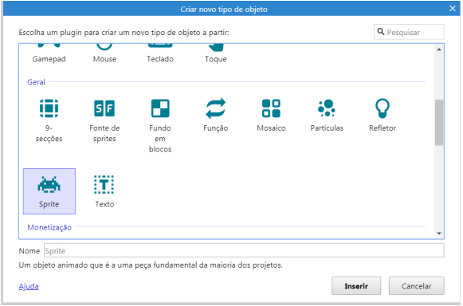Click the scrollbar down arrow
This screenshot has width=463, height=306.
(x=439, y=233)
